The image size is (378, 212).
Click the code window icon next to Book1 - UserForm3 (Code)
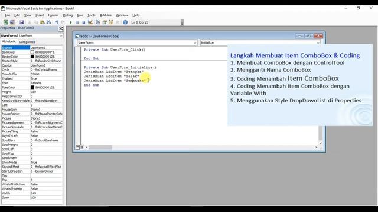(77, 36)
